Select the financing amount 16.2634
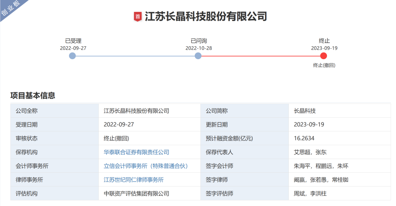The width and height of the screenshot is (396, 206). (x=305, y=138)
